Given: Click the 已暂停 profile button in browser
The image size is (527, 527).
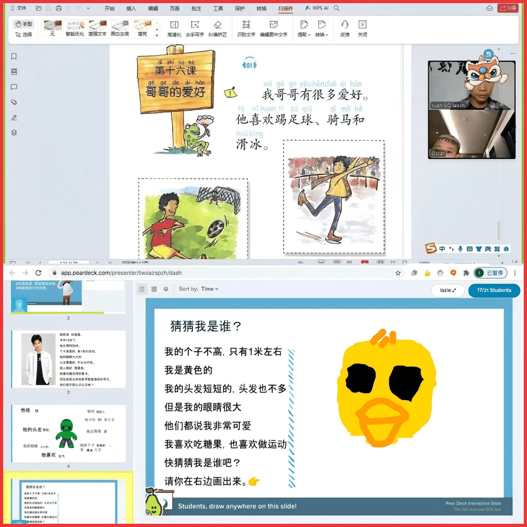Looking at the screenshot, I should tap(490, 273).
